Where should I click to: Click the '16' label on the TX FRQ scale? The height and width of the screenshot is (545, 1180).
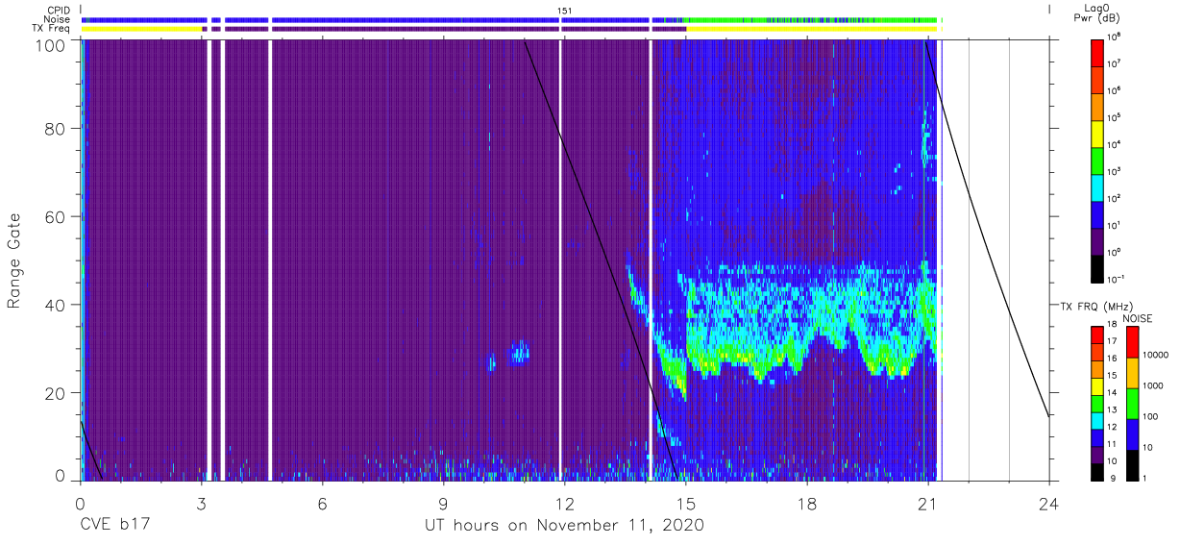1110,359
